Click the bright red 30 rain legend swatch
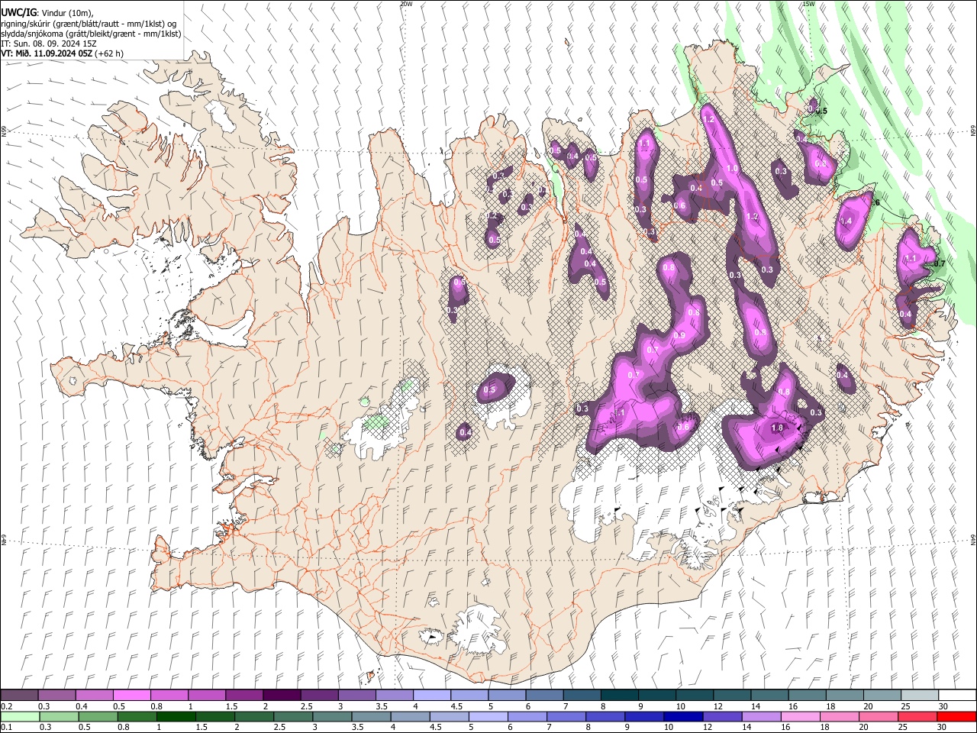The image size is (977, 733). [x=956, y=716]
